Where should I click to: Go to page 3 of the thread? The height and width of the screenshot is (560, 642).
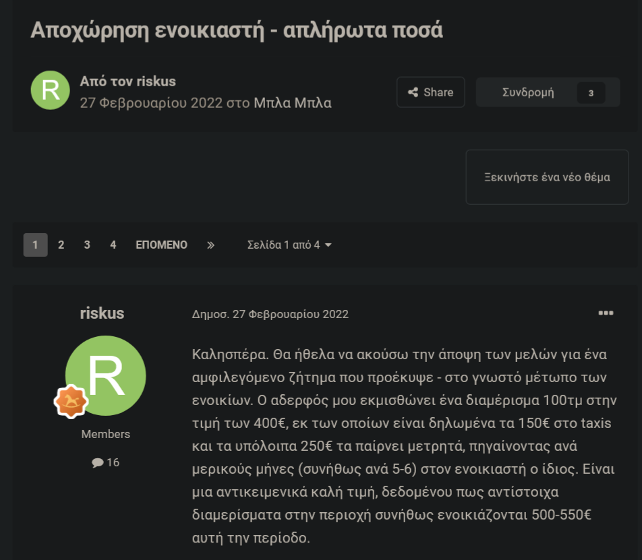pyautogui.click(x=87, y=245)
